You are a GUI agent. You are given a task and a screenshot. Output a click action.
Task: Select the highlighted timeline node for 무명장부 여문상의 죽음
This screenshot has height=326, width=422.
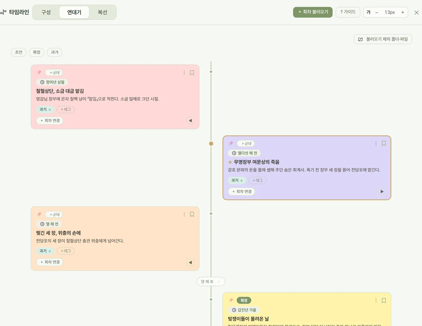[x=211, y=143]
